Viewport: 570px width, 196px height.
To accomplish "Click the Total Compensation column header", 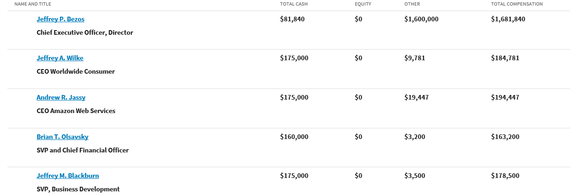I will click(x=517, y=4).
